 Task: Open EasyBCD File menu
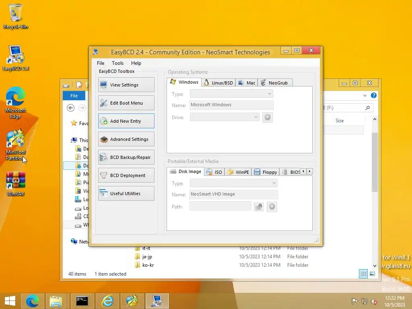tap(100, 63)
